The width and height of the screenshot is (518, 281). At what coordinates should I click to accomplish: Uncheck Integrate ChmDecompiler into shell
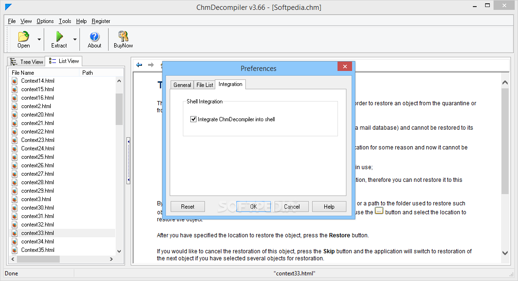[194, 119]
